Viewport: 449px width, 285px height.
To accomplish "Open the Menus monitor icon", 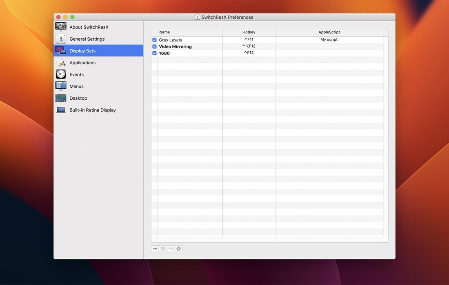I will pyautogui.click(x=61, y=86).
